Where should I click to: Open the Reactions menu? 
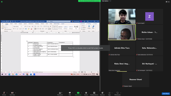[102, 93]
